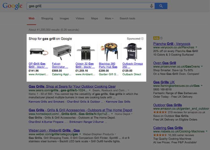Open Kenmore Gas Grills sitelink
The width and height of the screenshot is (210, 150).
click(118, 102)
